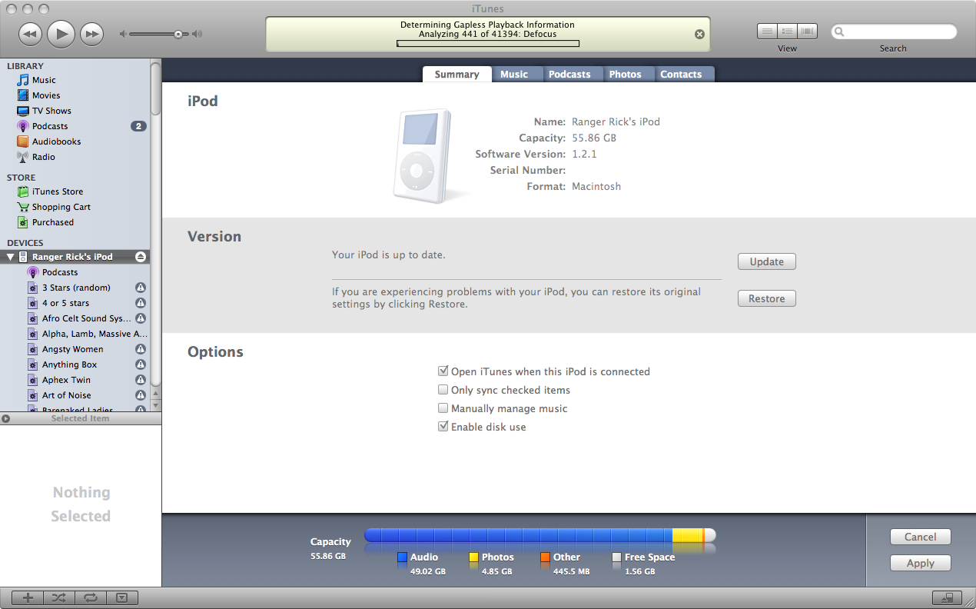Click the Apply button
The height and width of the screenshot is (609, 976).
click(921, 563)
